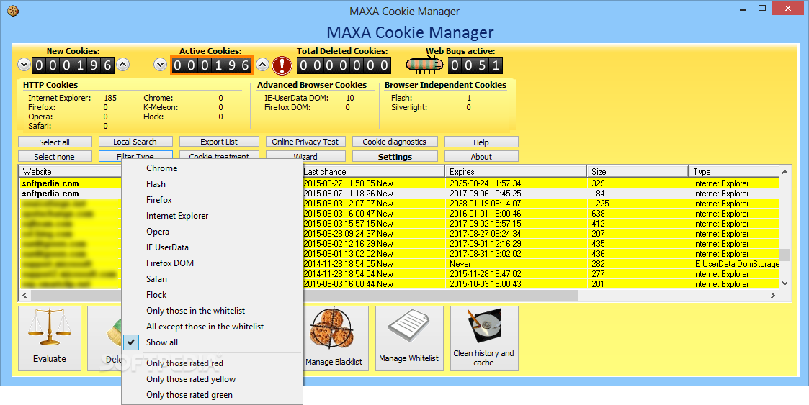Click the down arrow beside the Active Cookies counter
This screenshot has width=809, height=405.
(x=161, y=65)
